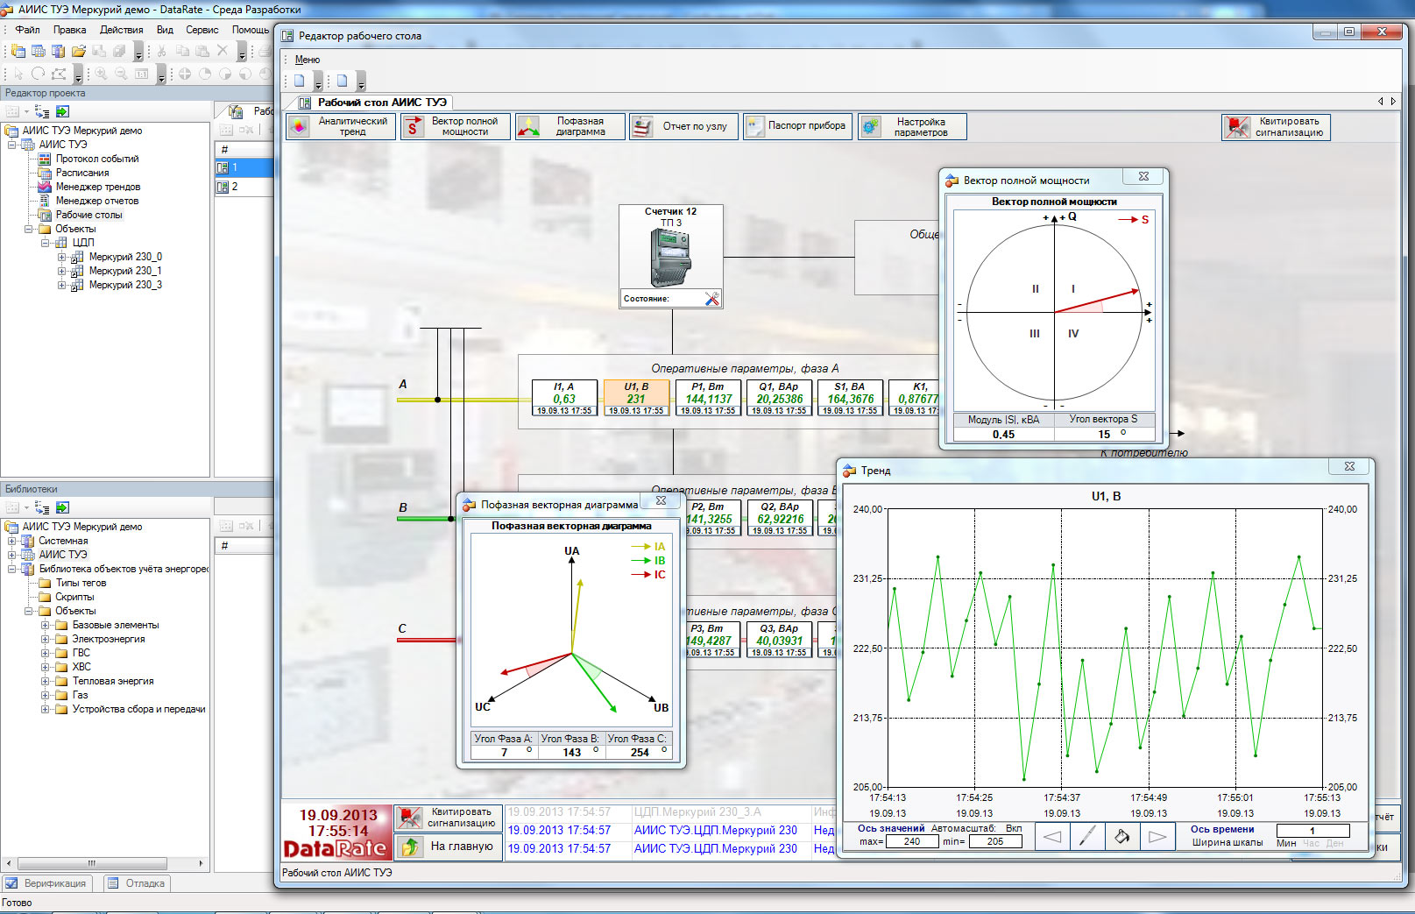Image resolution: width=1415 pixels, height=914 pixels.
Task: Open Меню in Редактор рабочего стола
Action: point(308,60)
